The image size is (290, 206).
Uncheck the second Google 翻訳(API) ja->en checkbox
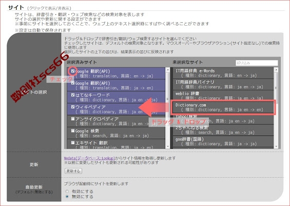pyautogui.click(x=73, y=83)
